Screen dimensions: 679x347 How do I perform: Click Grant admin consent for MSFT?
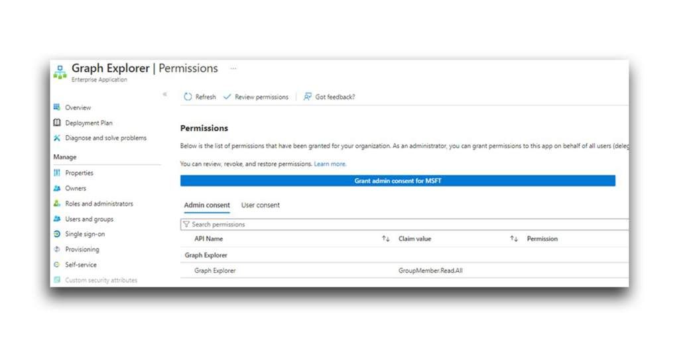(x=398, y=181)
